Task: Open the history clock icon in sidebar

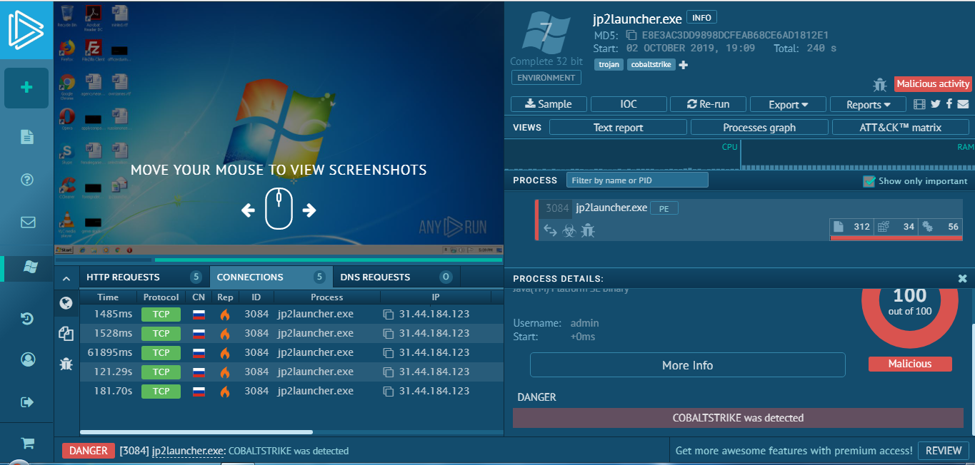Action: [x=27, y=318]
